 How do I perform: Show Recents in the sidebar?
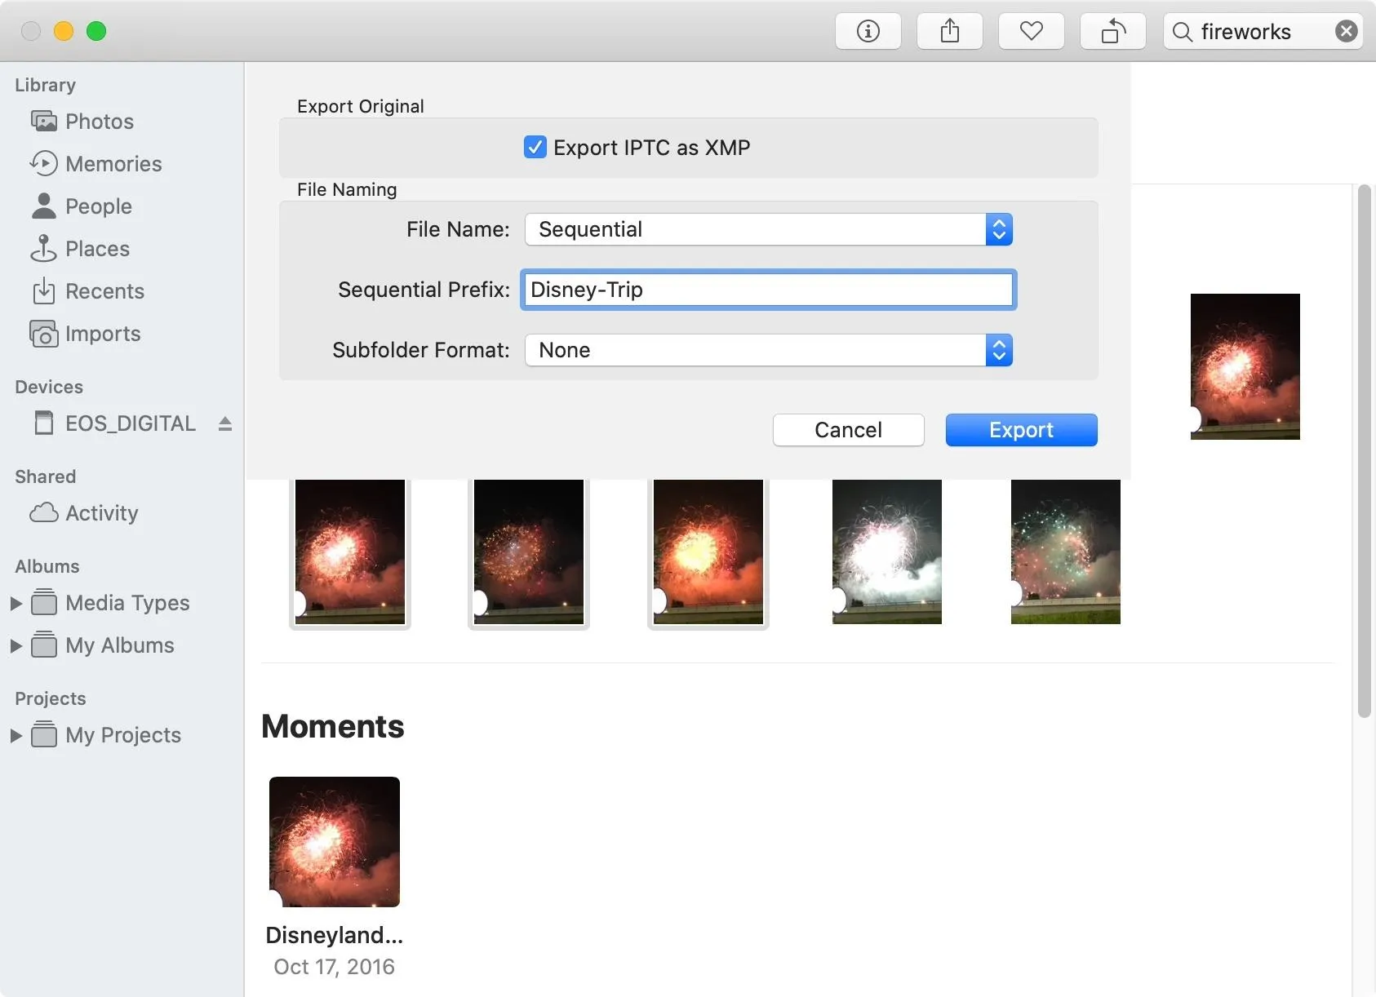point(105,291)
